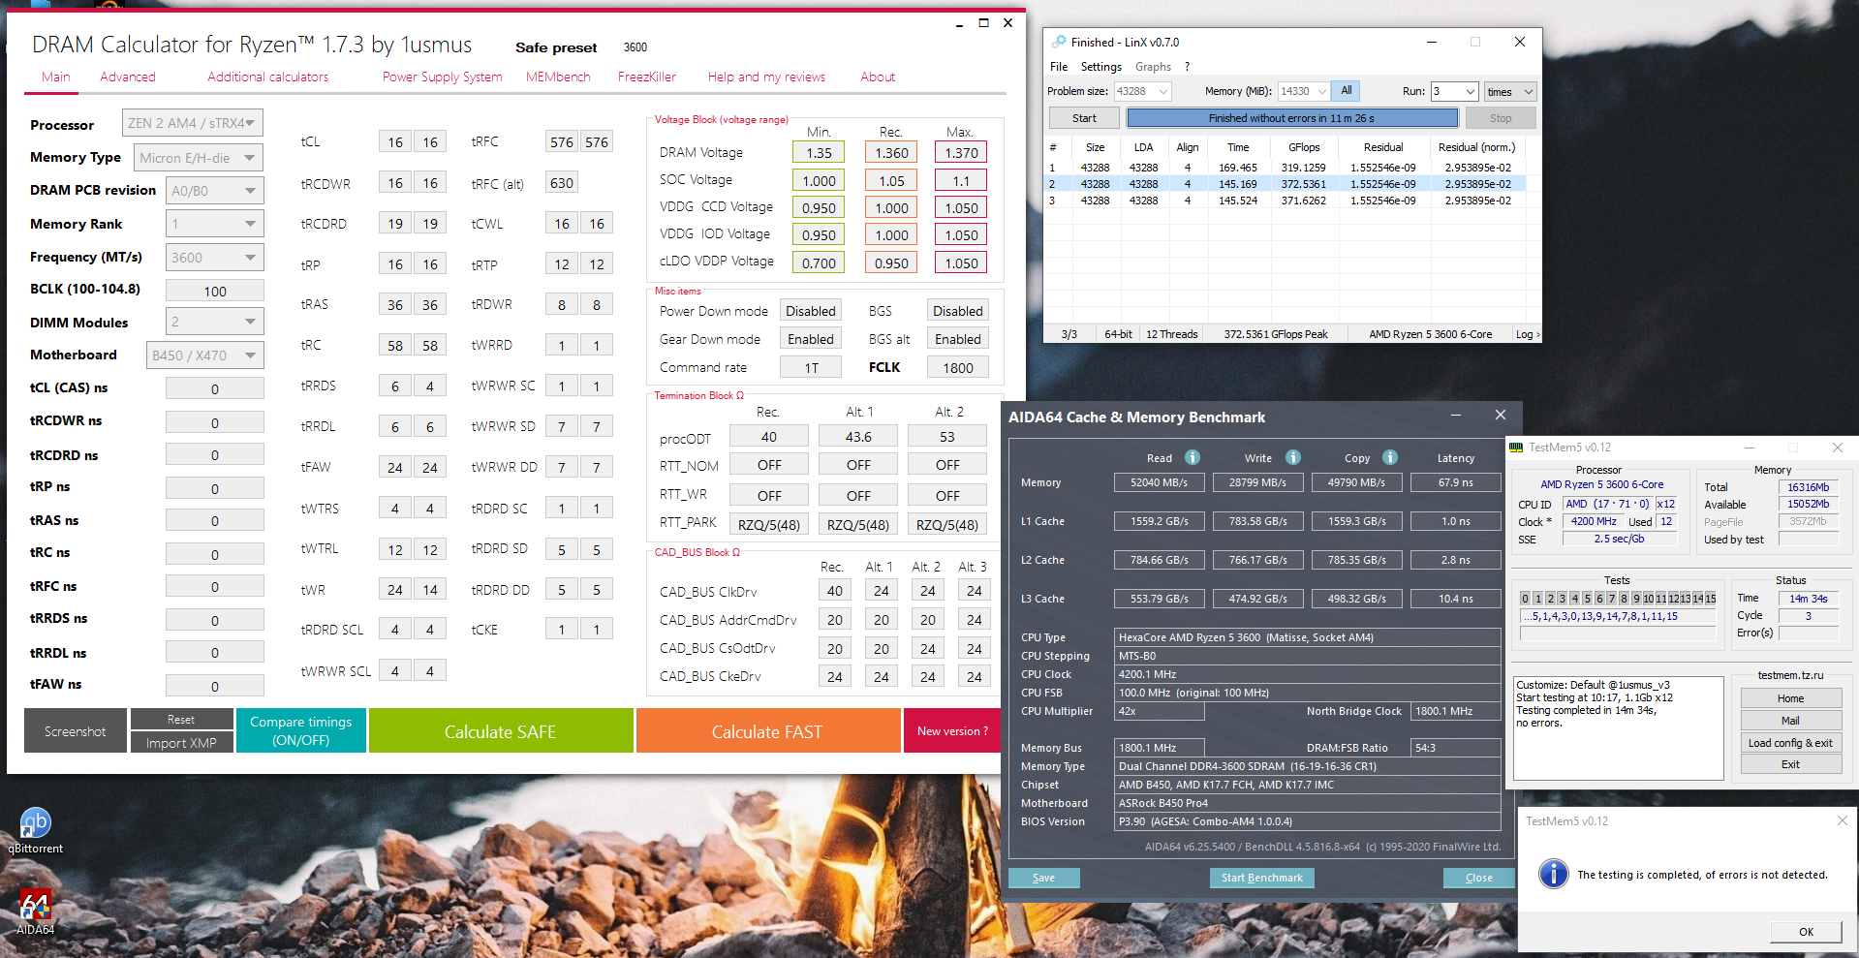Image resolution: width=1859 pixels, height=958 pixels.
Task: Go to the MEMbench tab
Action: (558, 77)
